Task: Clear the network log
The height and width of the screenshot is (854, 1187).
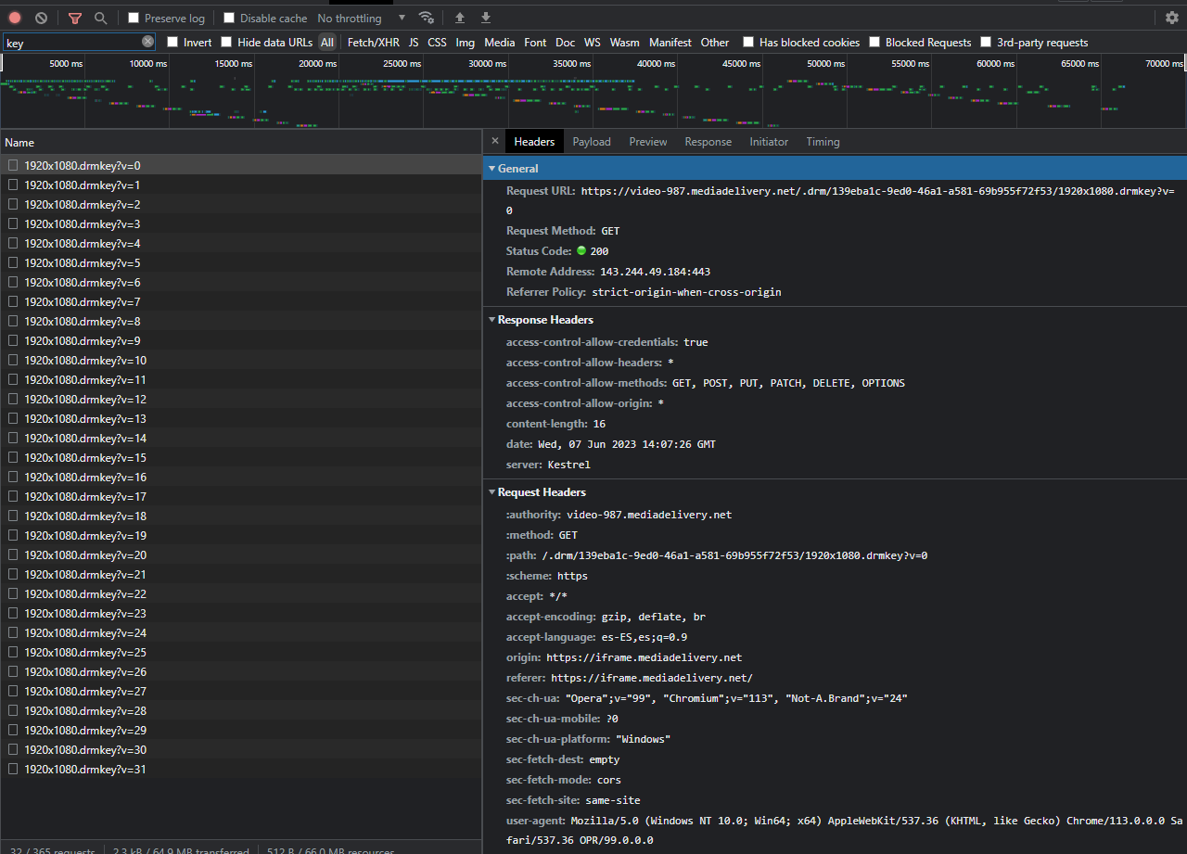Action: [41, 18]
